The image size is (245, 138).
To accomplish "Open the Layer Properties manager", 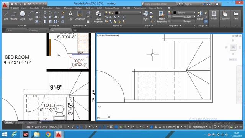I will coord(98,17).
